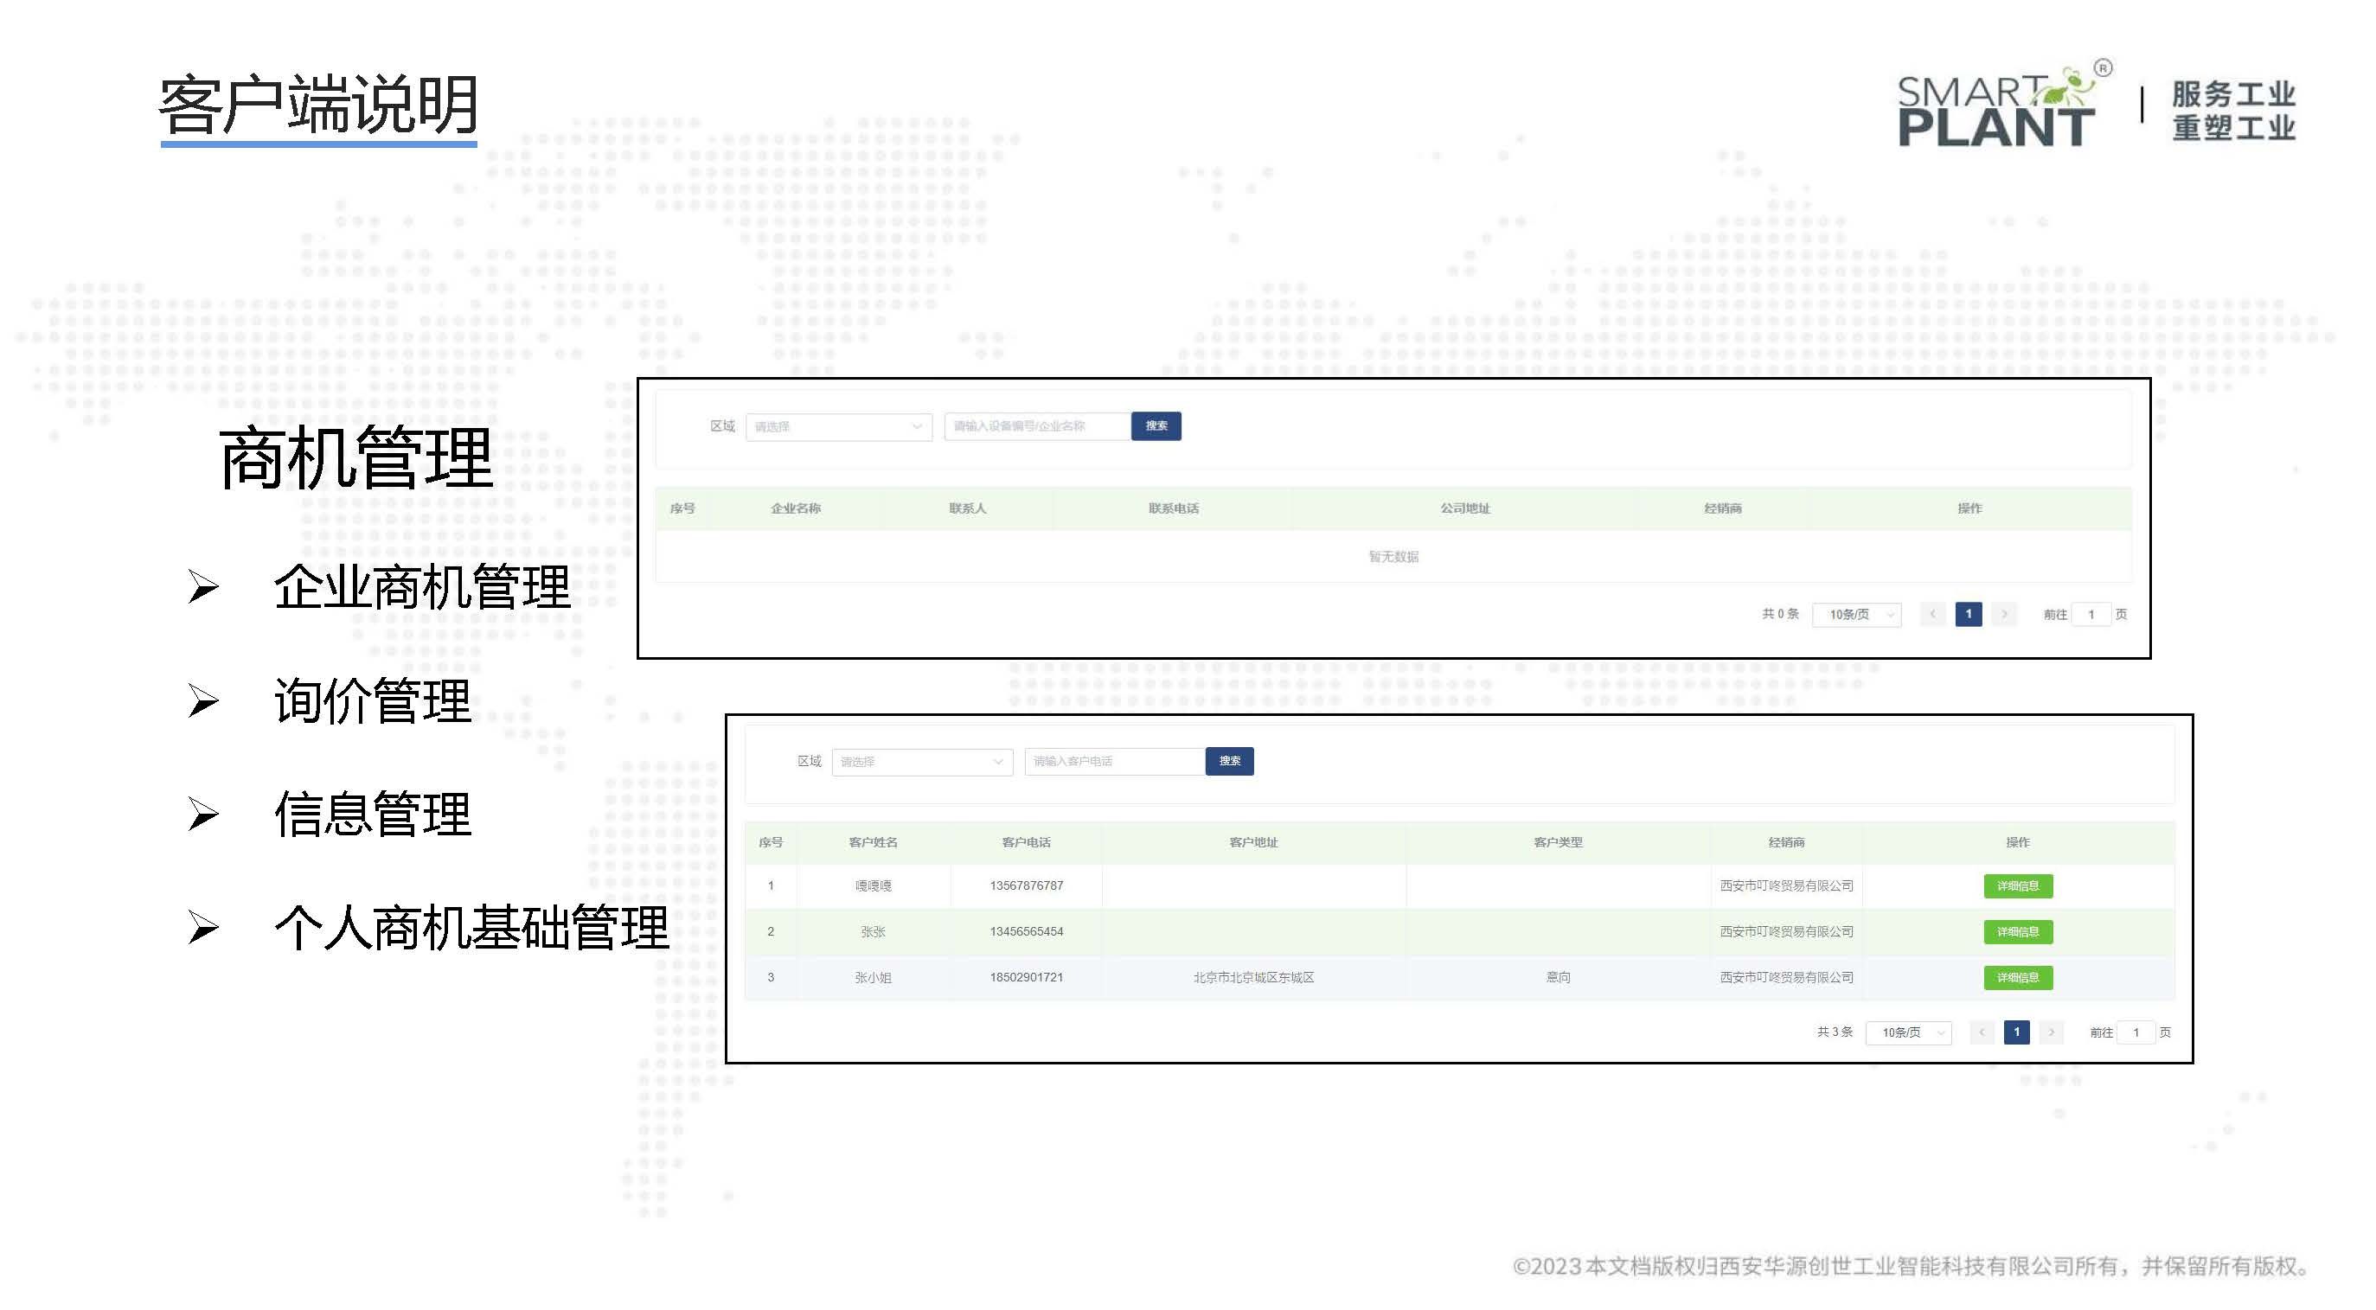Click the 共 0 条 total count
Screen dimensions: 2376x1310
pyautogui.click(x=1779, y=614)
